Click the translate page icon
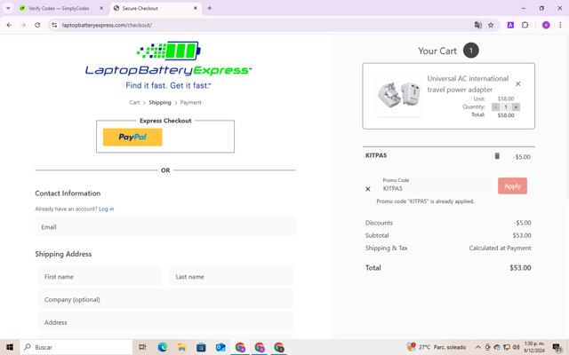Viewport: 569px width, 355px height. (x=478, y=25)
